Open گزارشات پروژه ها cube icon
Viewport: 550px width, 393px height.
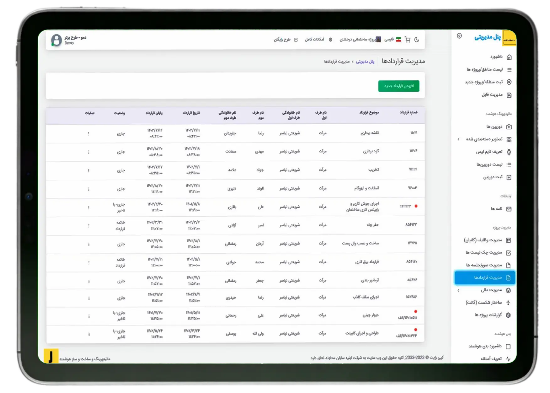click(508, 315)
